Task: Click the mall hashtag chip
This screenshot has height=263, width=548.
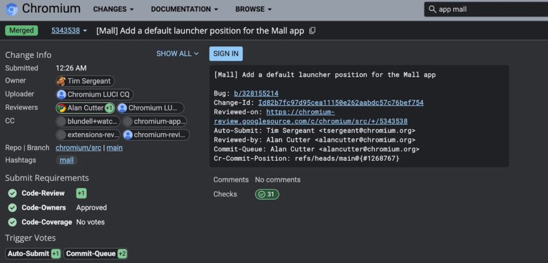Action: (67, 160)
